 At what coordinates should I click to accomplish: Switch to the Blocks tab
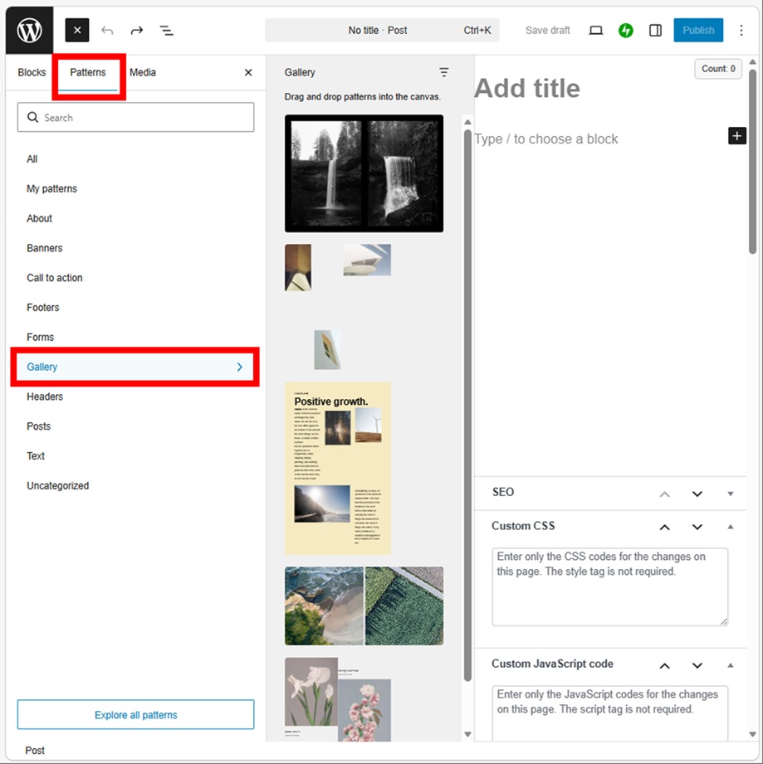tap(32, 73)
